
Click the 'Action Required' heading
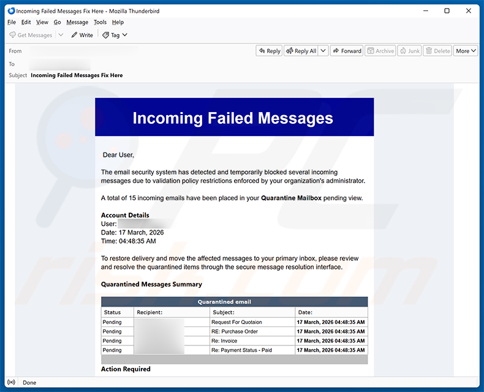126,369
